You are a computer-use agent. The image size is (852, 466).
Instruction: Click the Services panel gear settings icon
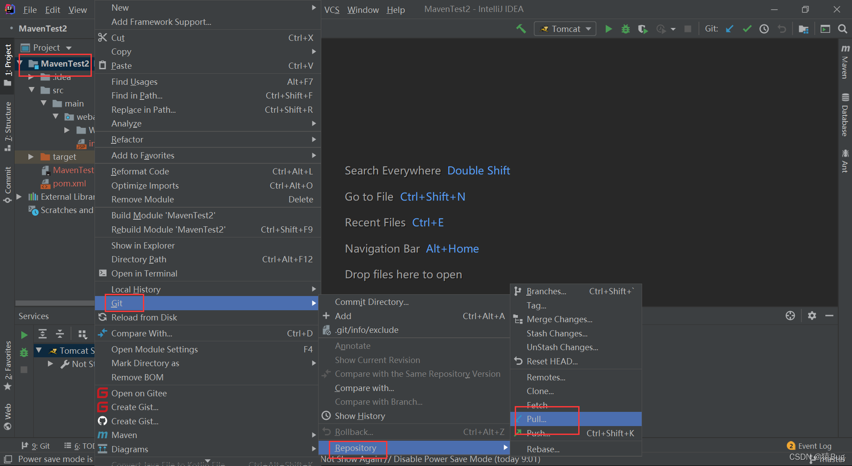[812, 316]
